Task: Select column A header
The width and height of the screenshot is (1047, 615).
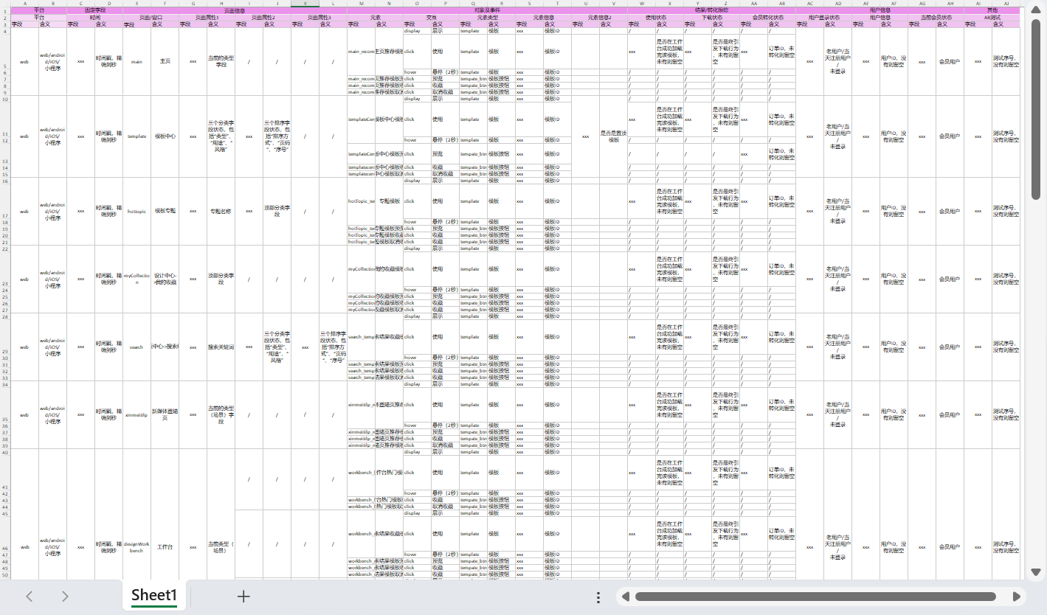Action: point(24,4)
